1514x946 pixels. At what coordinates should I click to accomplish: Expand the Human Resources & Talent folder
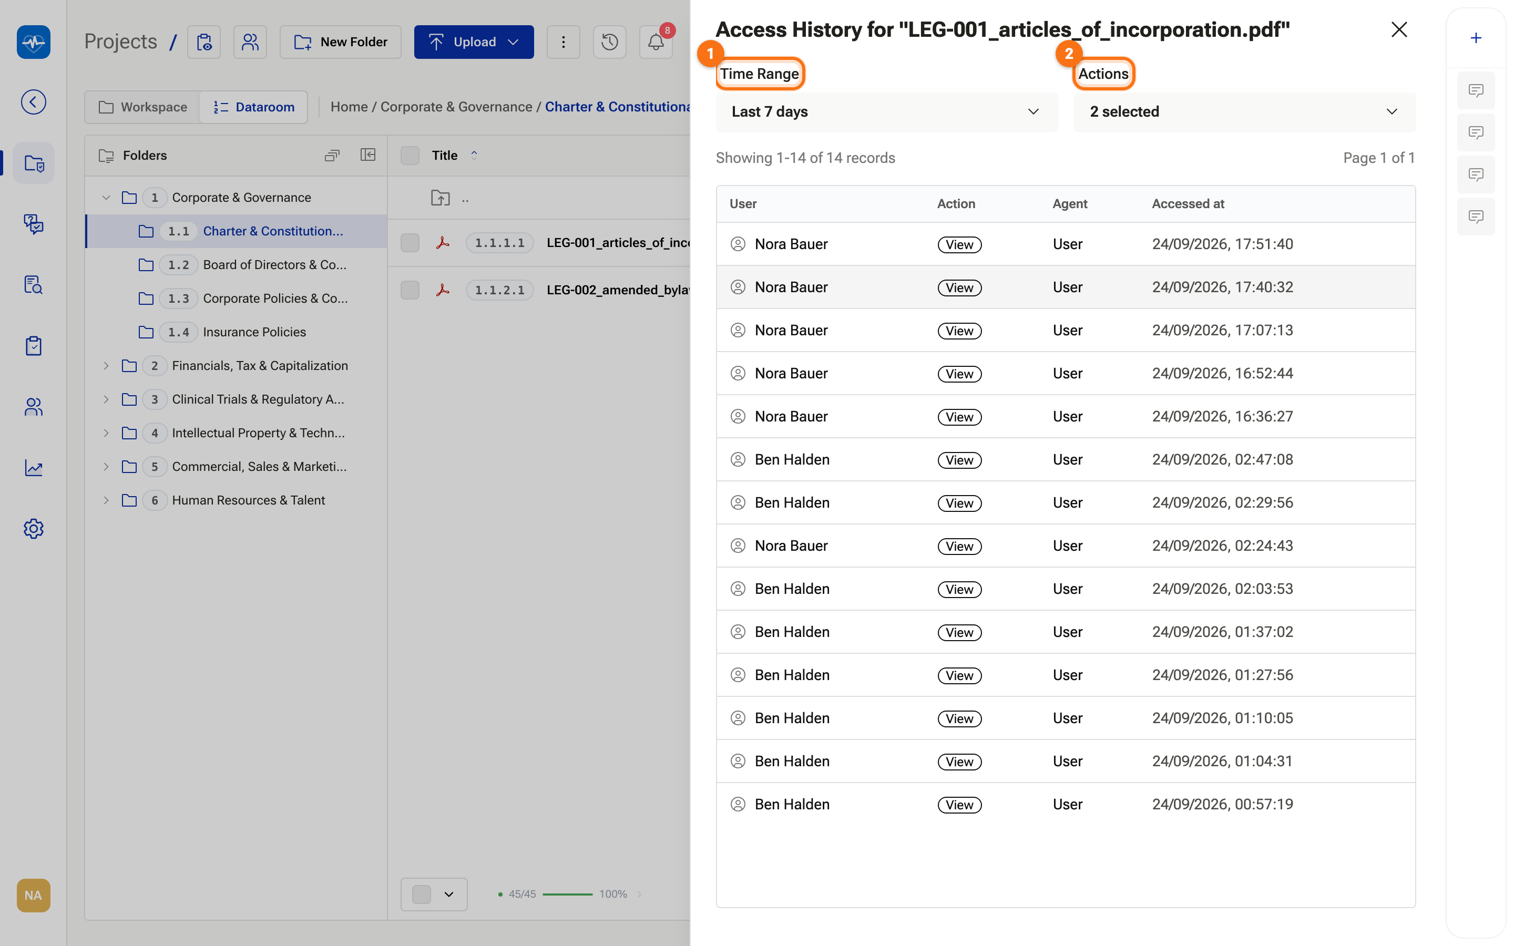coord(106,500)
